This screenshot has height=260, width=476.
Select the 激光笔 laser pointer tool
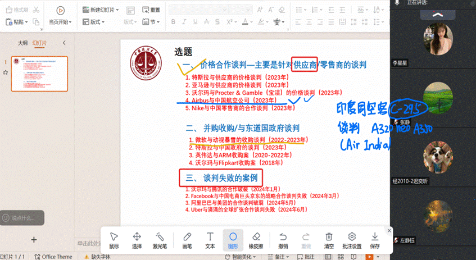point(160,240)
